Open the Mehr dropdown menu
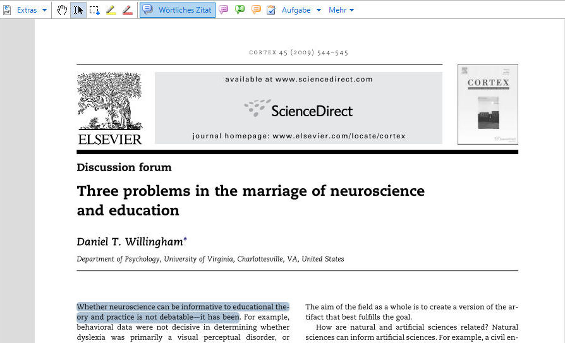565x343 pixels. [341, 10]
